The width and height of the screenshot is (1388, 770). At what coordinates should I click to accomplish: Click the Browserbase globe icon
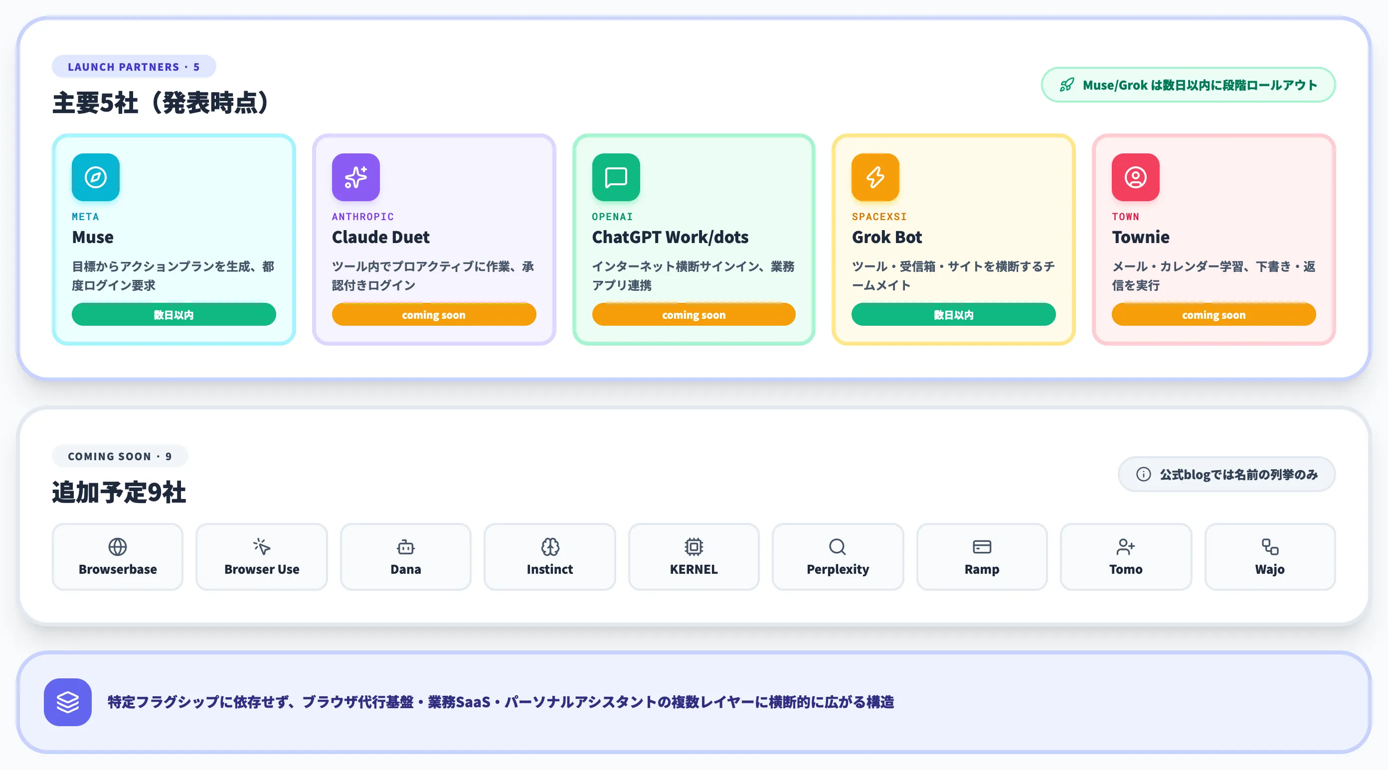118,546
